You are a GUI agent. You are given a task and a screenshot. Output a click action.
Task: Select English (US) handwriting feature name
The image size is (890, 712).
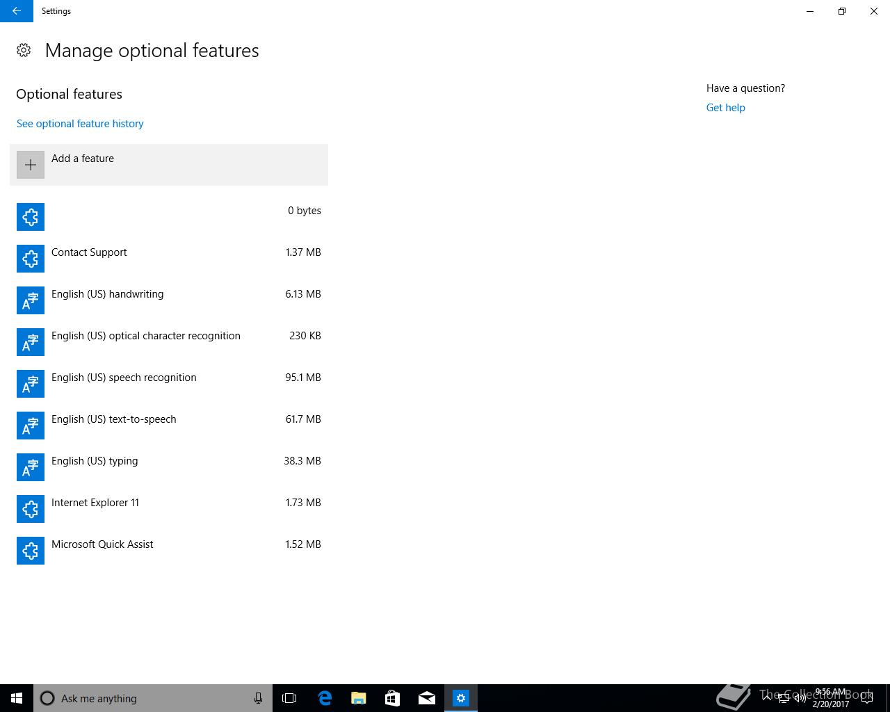coord(108,294)
